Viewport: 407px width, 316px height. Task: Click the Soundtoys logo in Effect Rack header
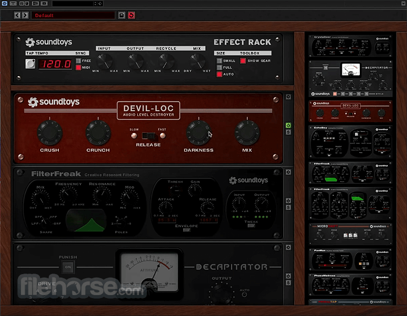coord(49,42)
